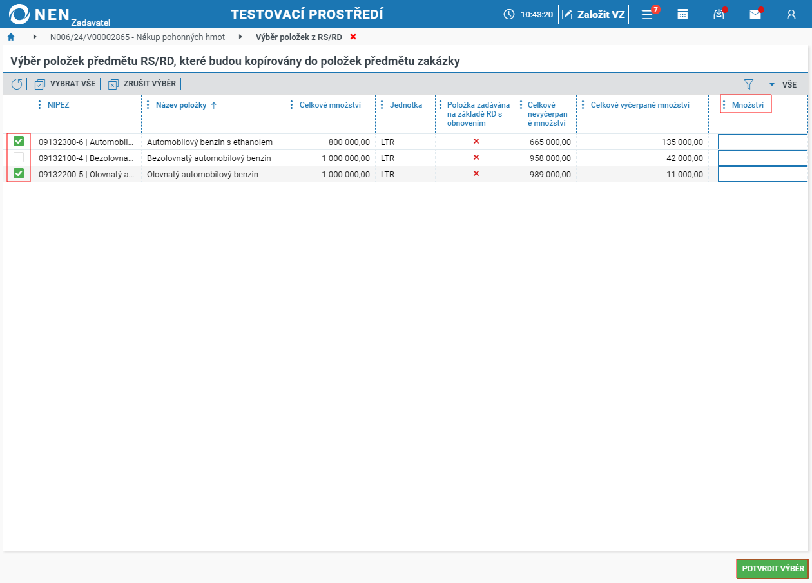Click the 10:43:20 time display
812x583 pixels.
coord(537,14)
